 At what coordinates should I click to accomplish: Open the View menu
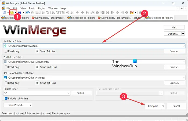(23, 8)
